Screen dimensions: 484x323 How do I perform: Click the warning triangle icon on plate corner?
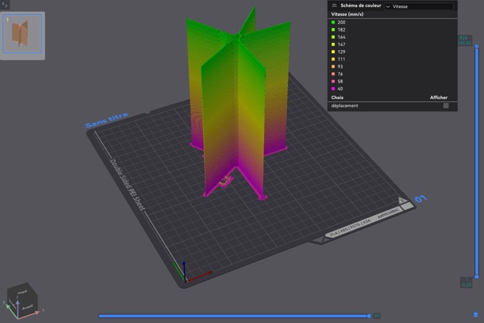pos(402,201)
